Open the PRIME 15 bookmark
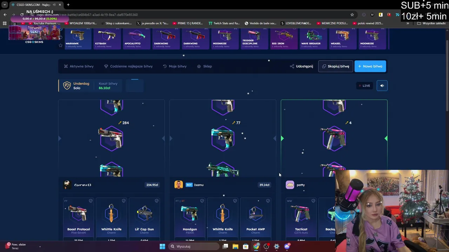The width and height of the screenshot is (449, 252). coord(188,23)
